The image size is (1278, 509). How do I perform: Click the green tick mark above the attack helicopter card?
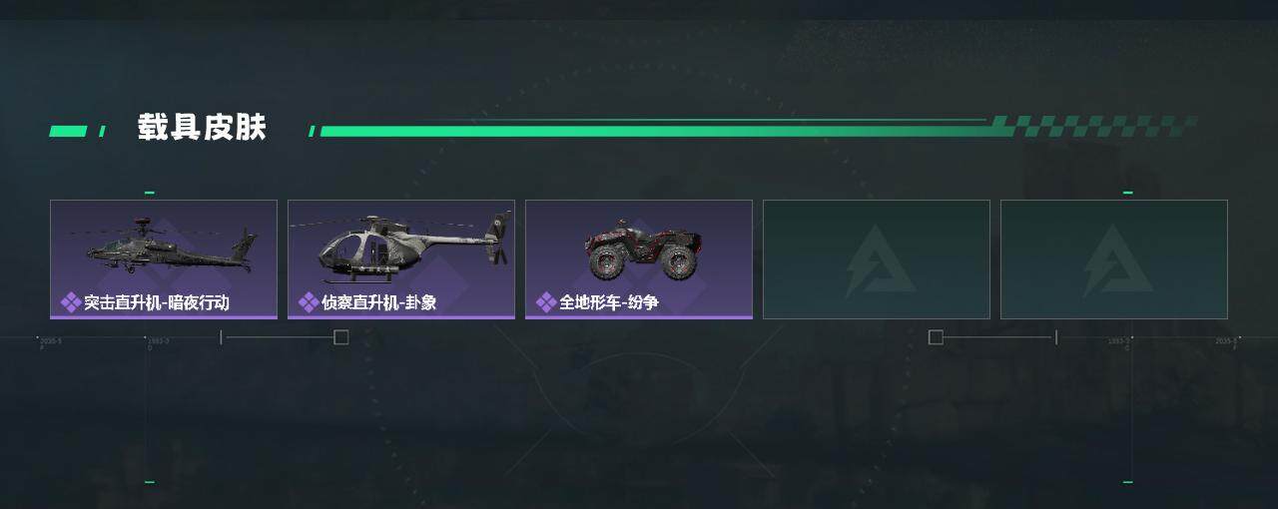(150, 193)
